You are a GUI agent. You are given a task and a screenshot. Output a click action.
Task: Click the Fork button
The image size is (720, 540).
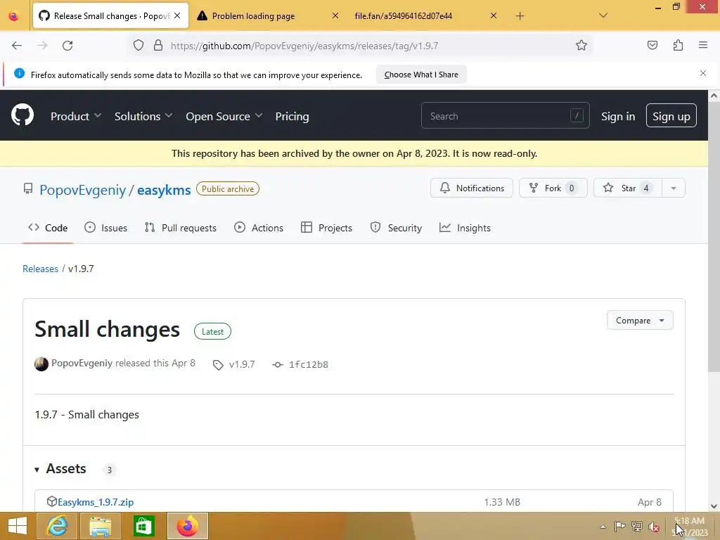point(553,188)
